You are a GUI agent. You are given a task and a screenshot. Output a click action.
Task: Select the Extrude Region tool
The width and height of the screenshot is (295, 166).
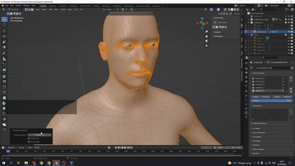(x=4, y=71)
